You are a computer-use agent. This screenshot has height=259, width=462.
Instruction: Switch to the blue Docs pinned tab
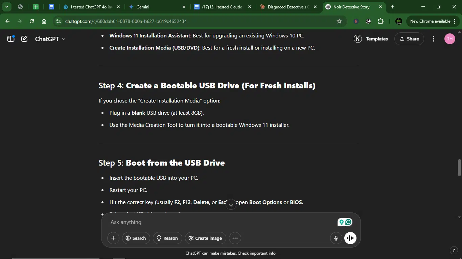(x=51, y=7)
